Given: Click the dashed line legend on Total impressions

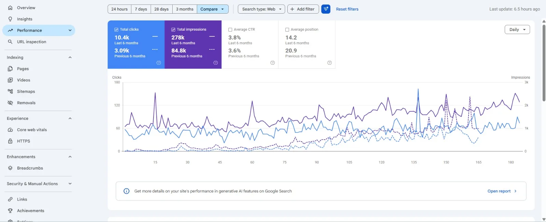Looking at the screenshot, I should tap(212, 49).
